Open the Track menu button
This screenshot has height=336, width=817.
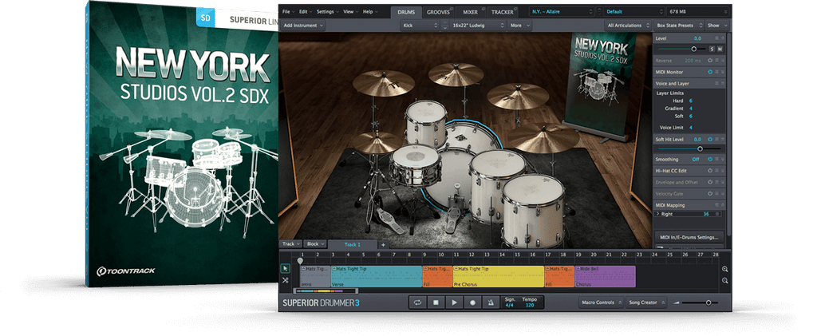pyautogui.click(x=290, y=243)
